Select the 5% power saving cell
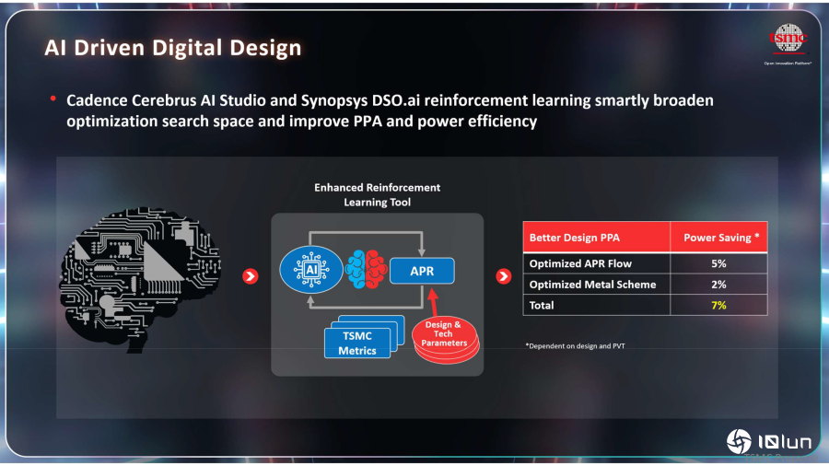This screenshot has width=829, height=466. point(719,263)
